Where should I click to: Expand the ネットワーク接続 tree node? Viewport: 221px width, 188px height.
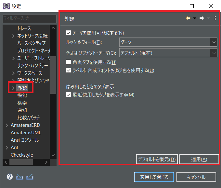click(x=13, y=36)
